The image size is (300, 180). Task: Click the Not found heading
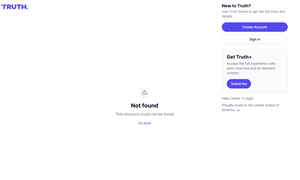click(144, 106)
